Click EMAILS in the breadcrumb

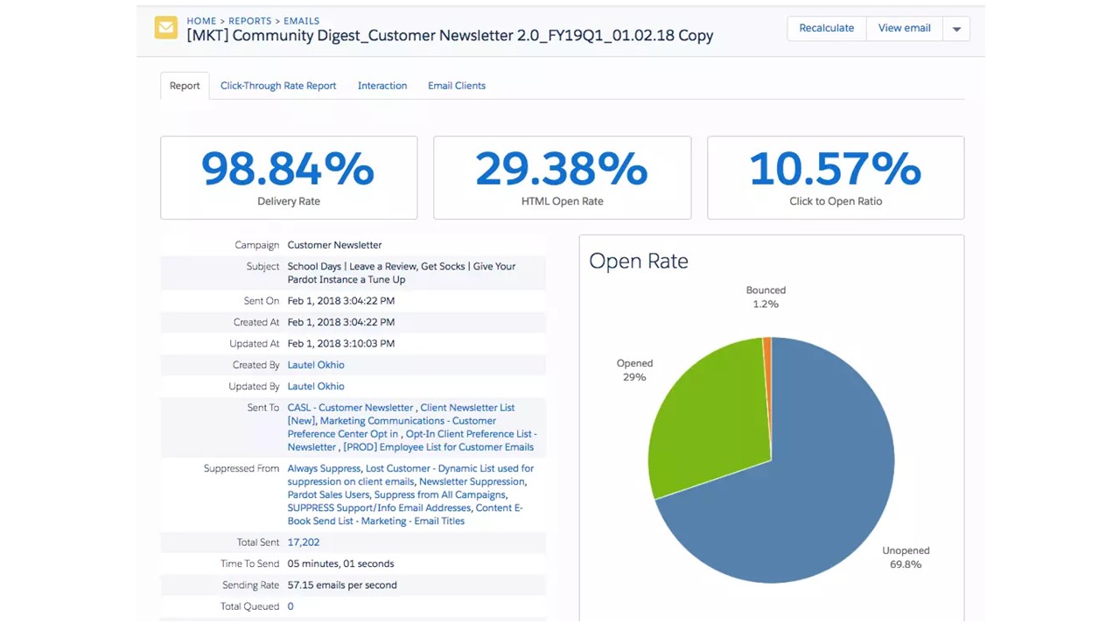(301, 20)
